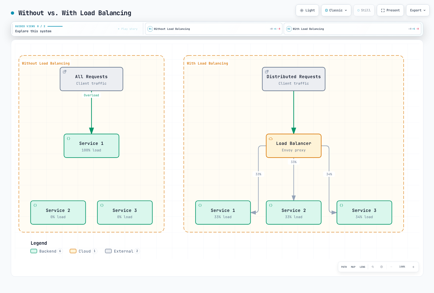434x293 pixels.
Task: Click the teal dot beside the title
Action: pyautogui.click(x=12, y=13)
